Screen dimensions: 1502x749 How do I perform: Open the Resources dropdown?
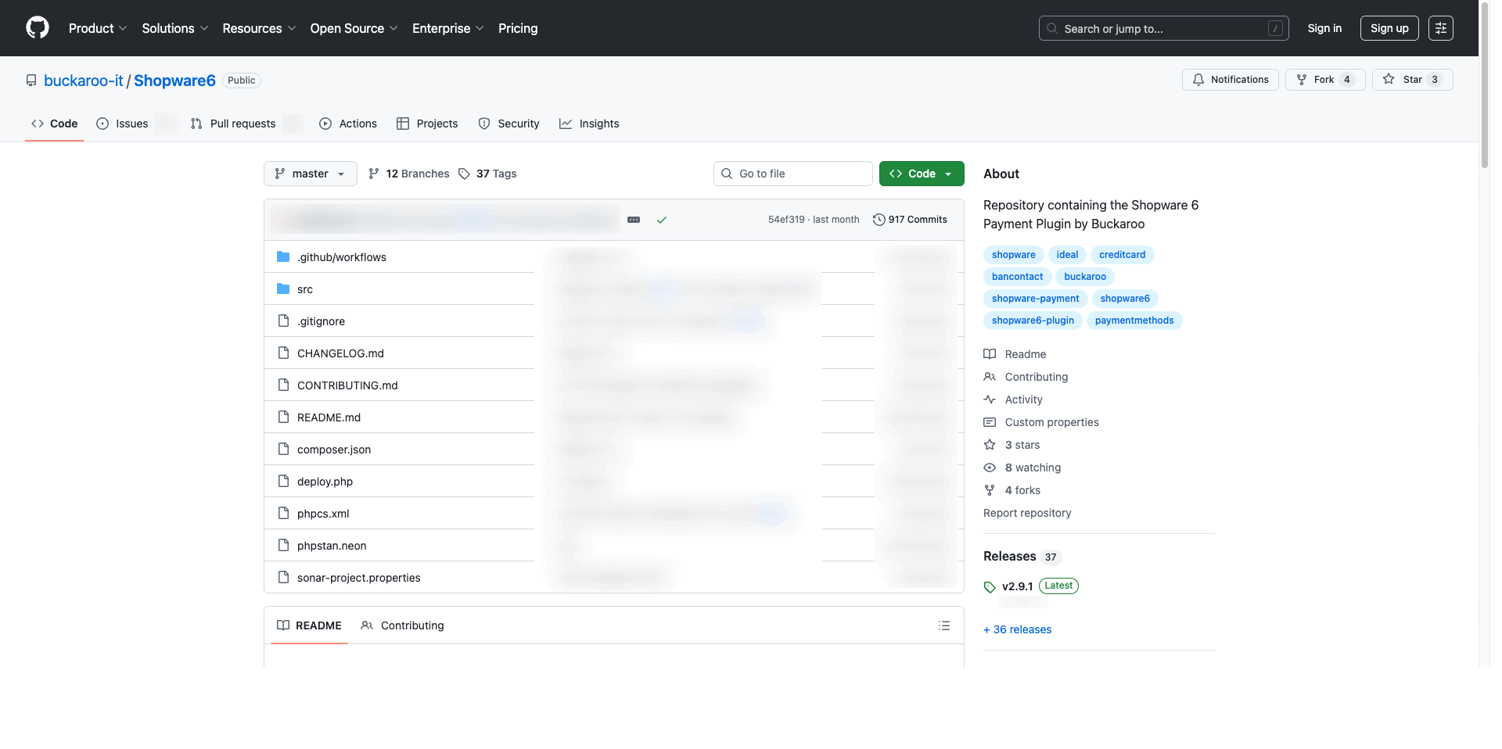259,28
